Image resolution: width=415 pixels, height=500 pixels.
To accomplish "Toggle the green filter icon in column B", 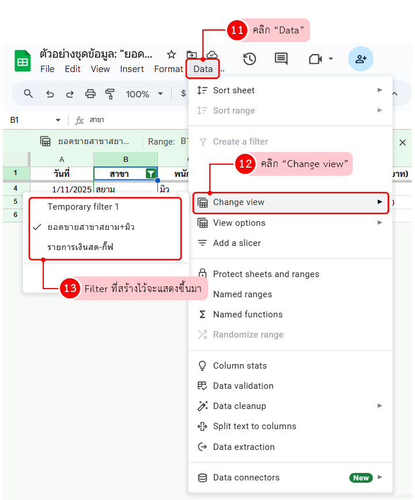I will [x=150, y=173].
